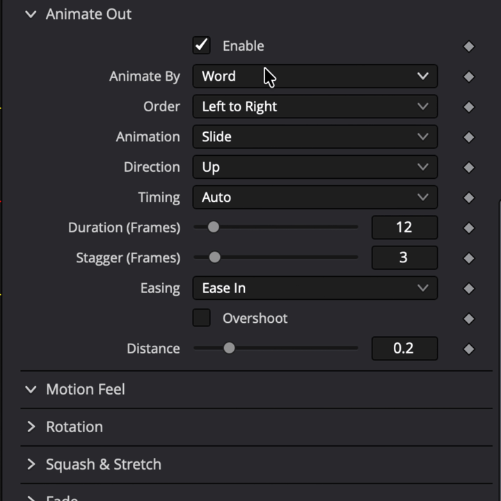Set keyframe for Timing parameter
This screenshot has height=501, width=501.
pyautogui.click(x=469, y=198)
